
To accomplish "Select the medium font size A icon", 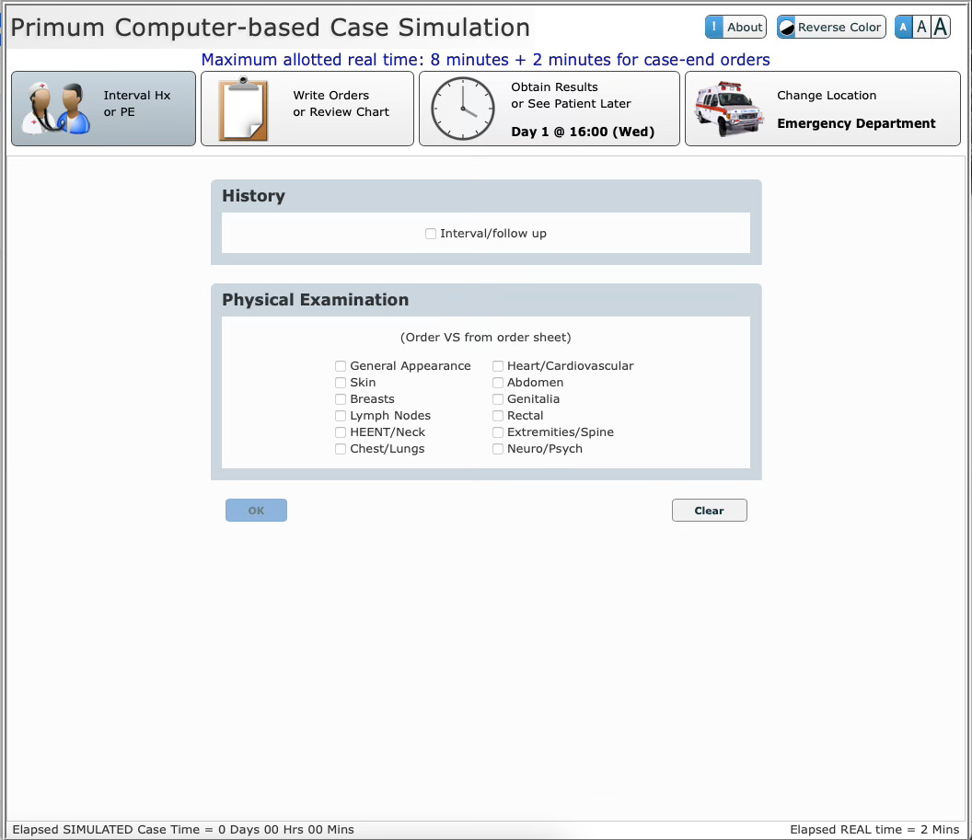I will (921, 27).
